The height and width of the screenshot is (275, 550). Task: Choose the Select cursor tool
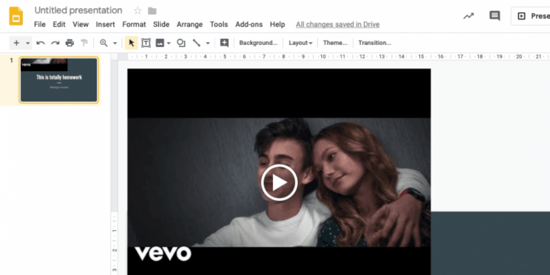pos(132,43)
